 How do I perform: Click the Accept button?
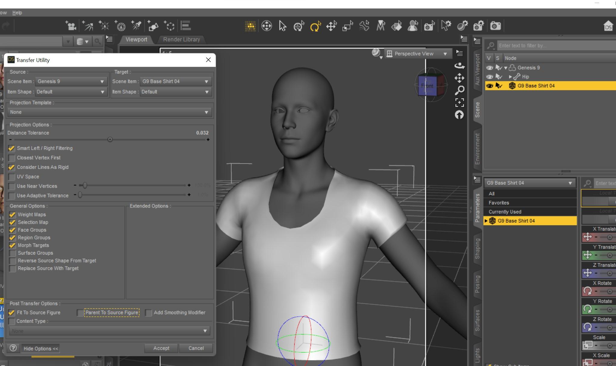tap(161, 348)
